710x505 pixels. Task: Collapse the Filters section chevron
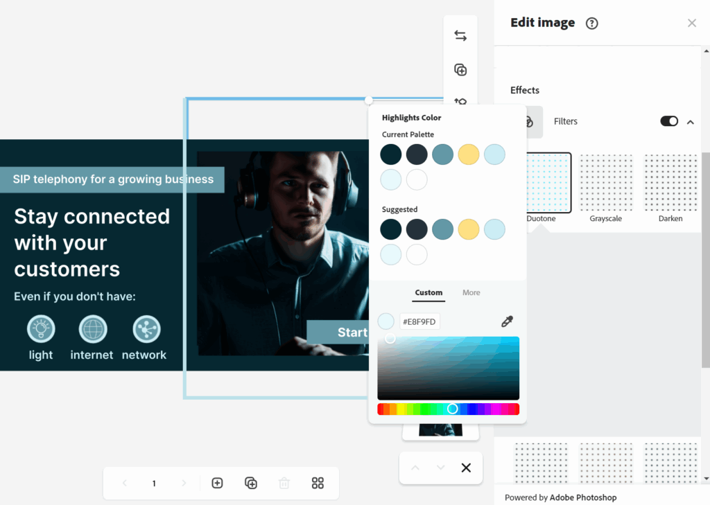point(690,122)
